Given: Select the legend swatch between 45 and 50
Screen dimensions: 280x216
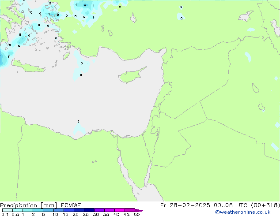Looking at the screenshot, I should click(x=130, y=210).
